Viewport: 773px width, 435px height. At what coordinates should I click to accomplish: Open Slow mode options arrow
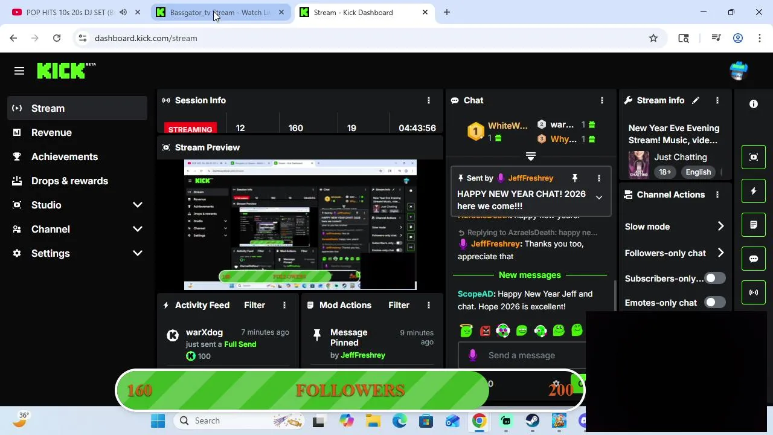click(720, 226)
